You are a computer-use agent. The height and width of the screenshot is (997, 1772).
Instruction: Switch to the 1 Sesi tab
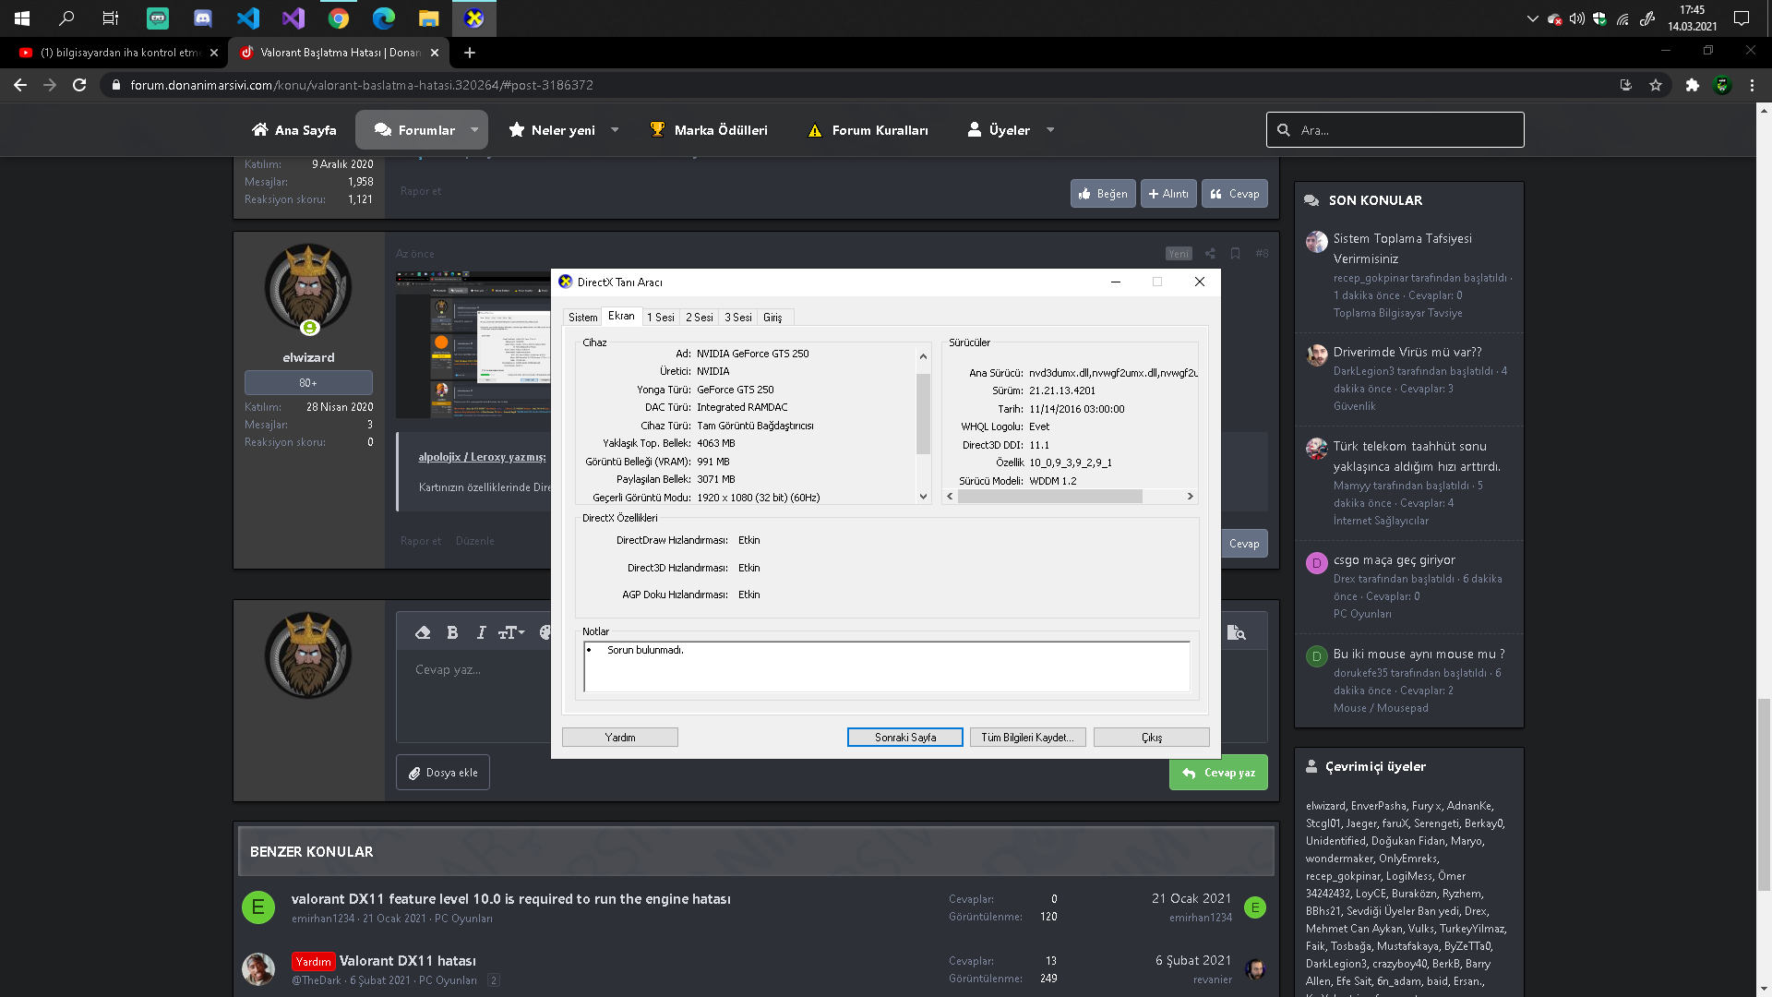click(x=660, y=317)
